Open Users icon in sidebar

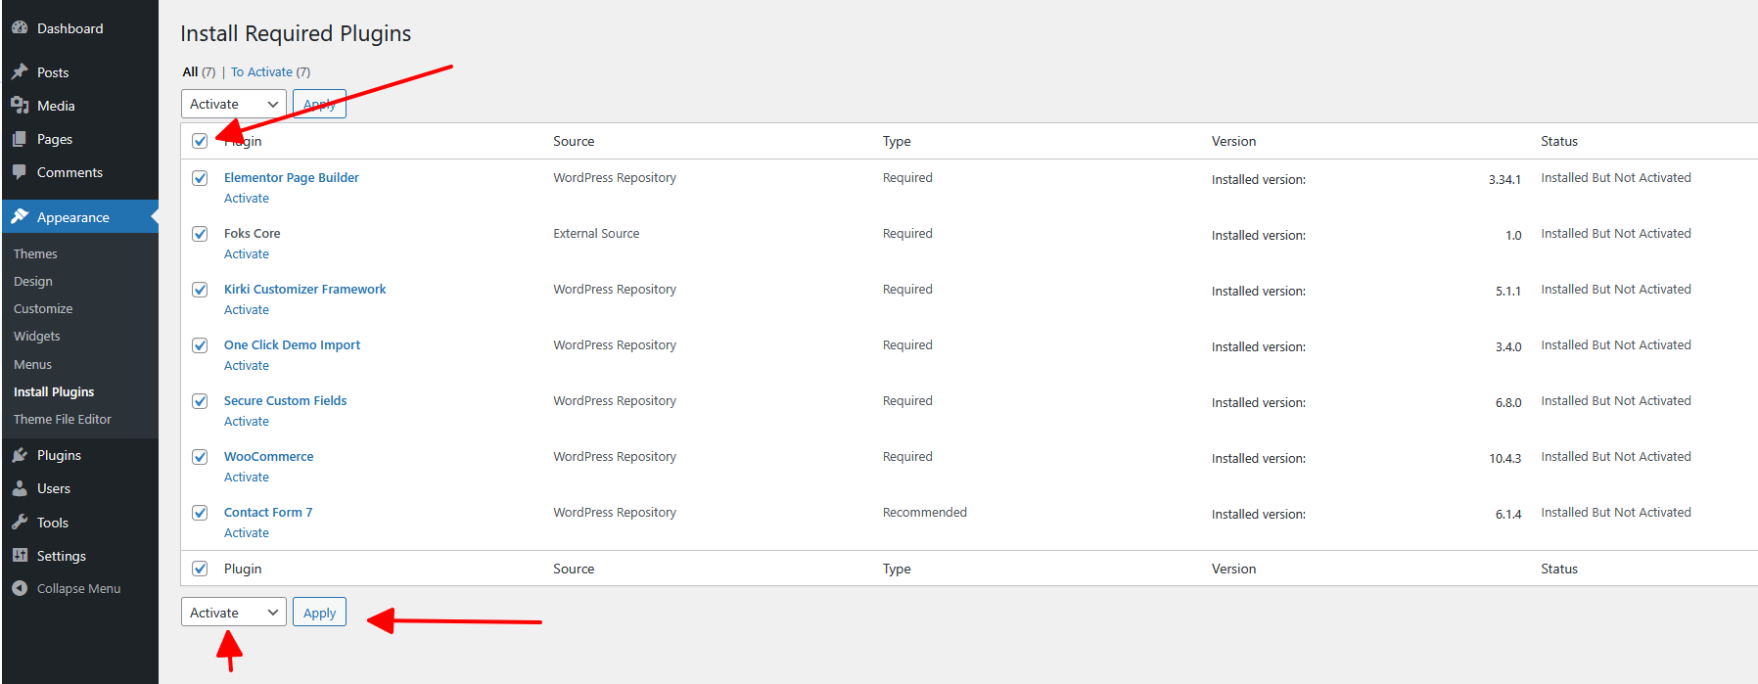point(20,488)
